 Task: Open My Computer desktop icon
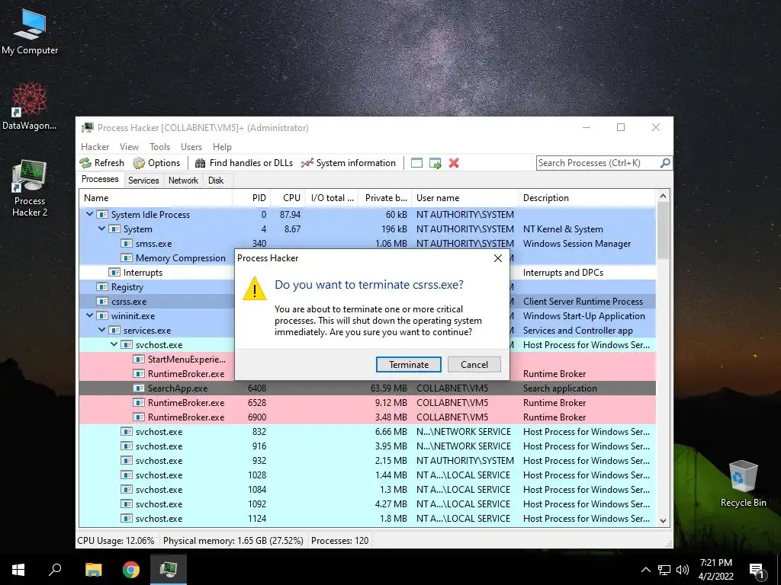(x=30, y=30)
